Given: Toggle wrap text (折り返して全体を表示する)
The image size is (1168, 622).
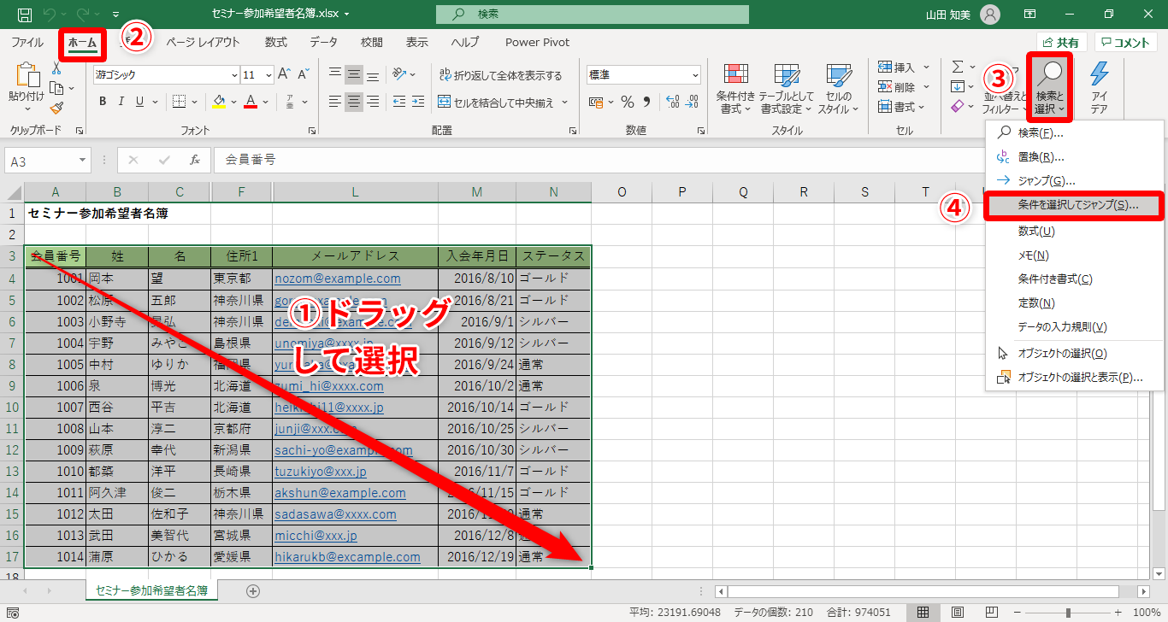Looking at the screenshot, I should (500, 75).
